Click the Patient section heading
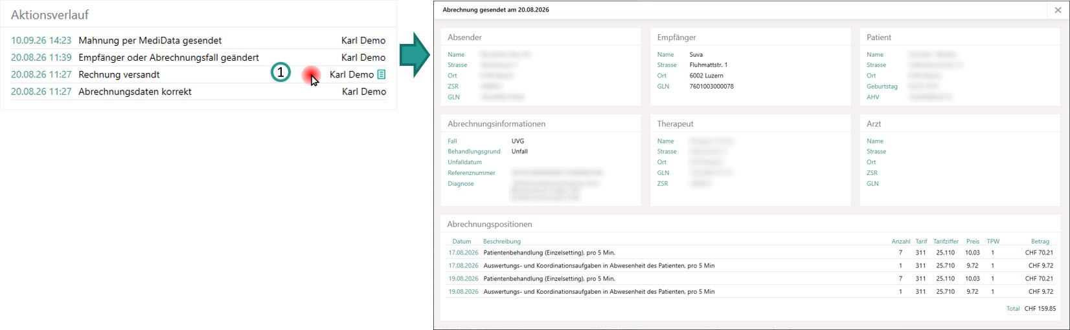Image resolution: width=1070 pixels, height=330 pixels. coord(879,37)
